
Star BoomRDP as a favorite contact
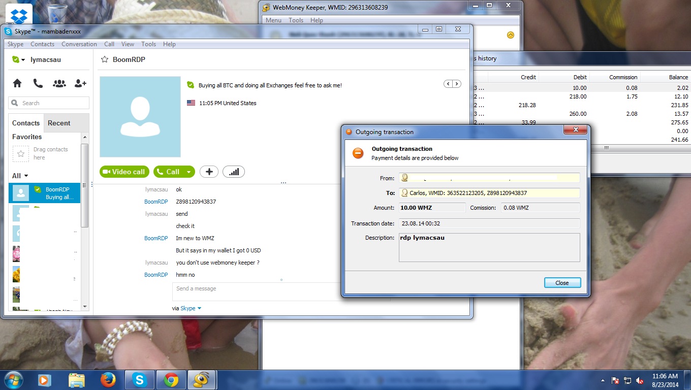pyautogui.click(x=105, y=59)
